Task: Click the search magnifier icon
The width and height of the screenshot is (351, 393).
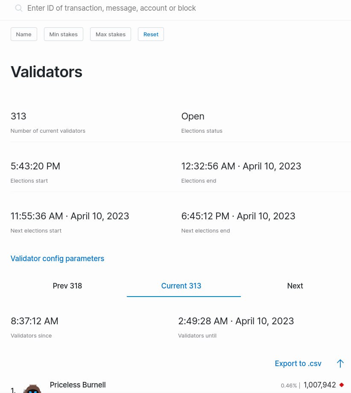Action: pyautogui.click(x=18, y=8)
